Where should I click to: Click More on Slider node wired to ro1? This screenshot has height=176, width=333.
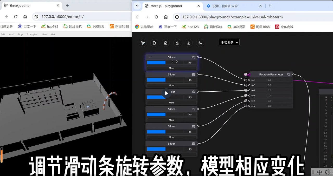coord(171,68)
